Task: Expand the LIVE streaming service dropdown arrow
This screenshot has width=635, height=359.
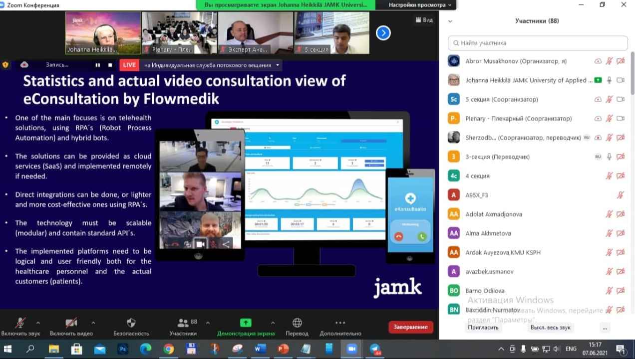Action: pyautogui.click(x=278, y=65)
